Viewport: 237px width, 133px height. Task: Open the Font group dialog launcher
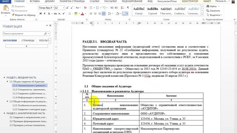coord(87,20)
